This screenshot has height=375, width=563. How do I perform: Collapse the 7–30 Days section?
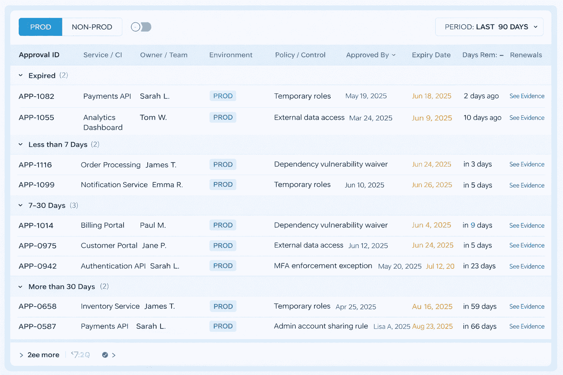[21, 205]
